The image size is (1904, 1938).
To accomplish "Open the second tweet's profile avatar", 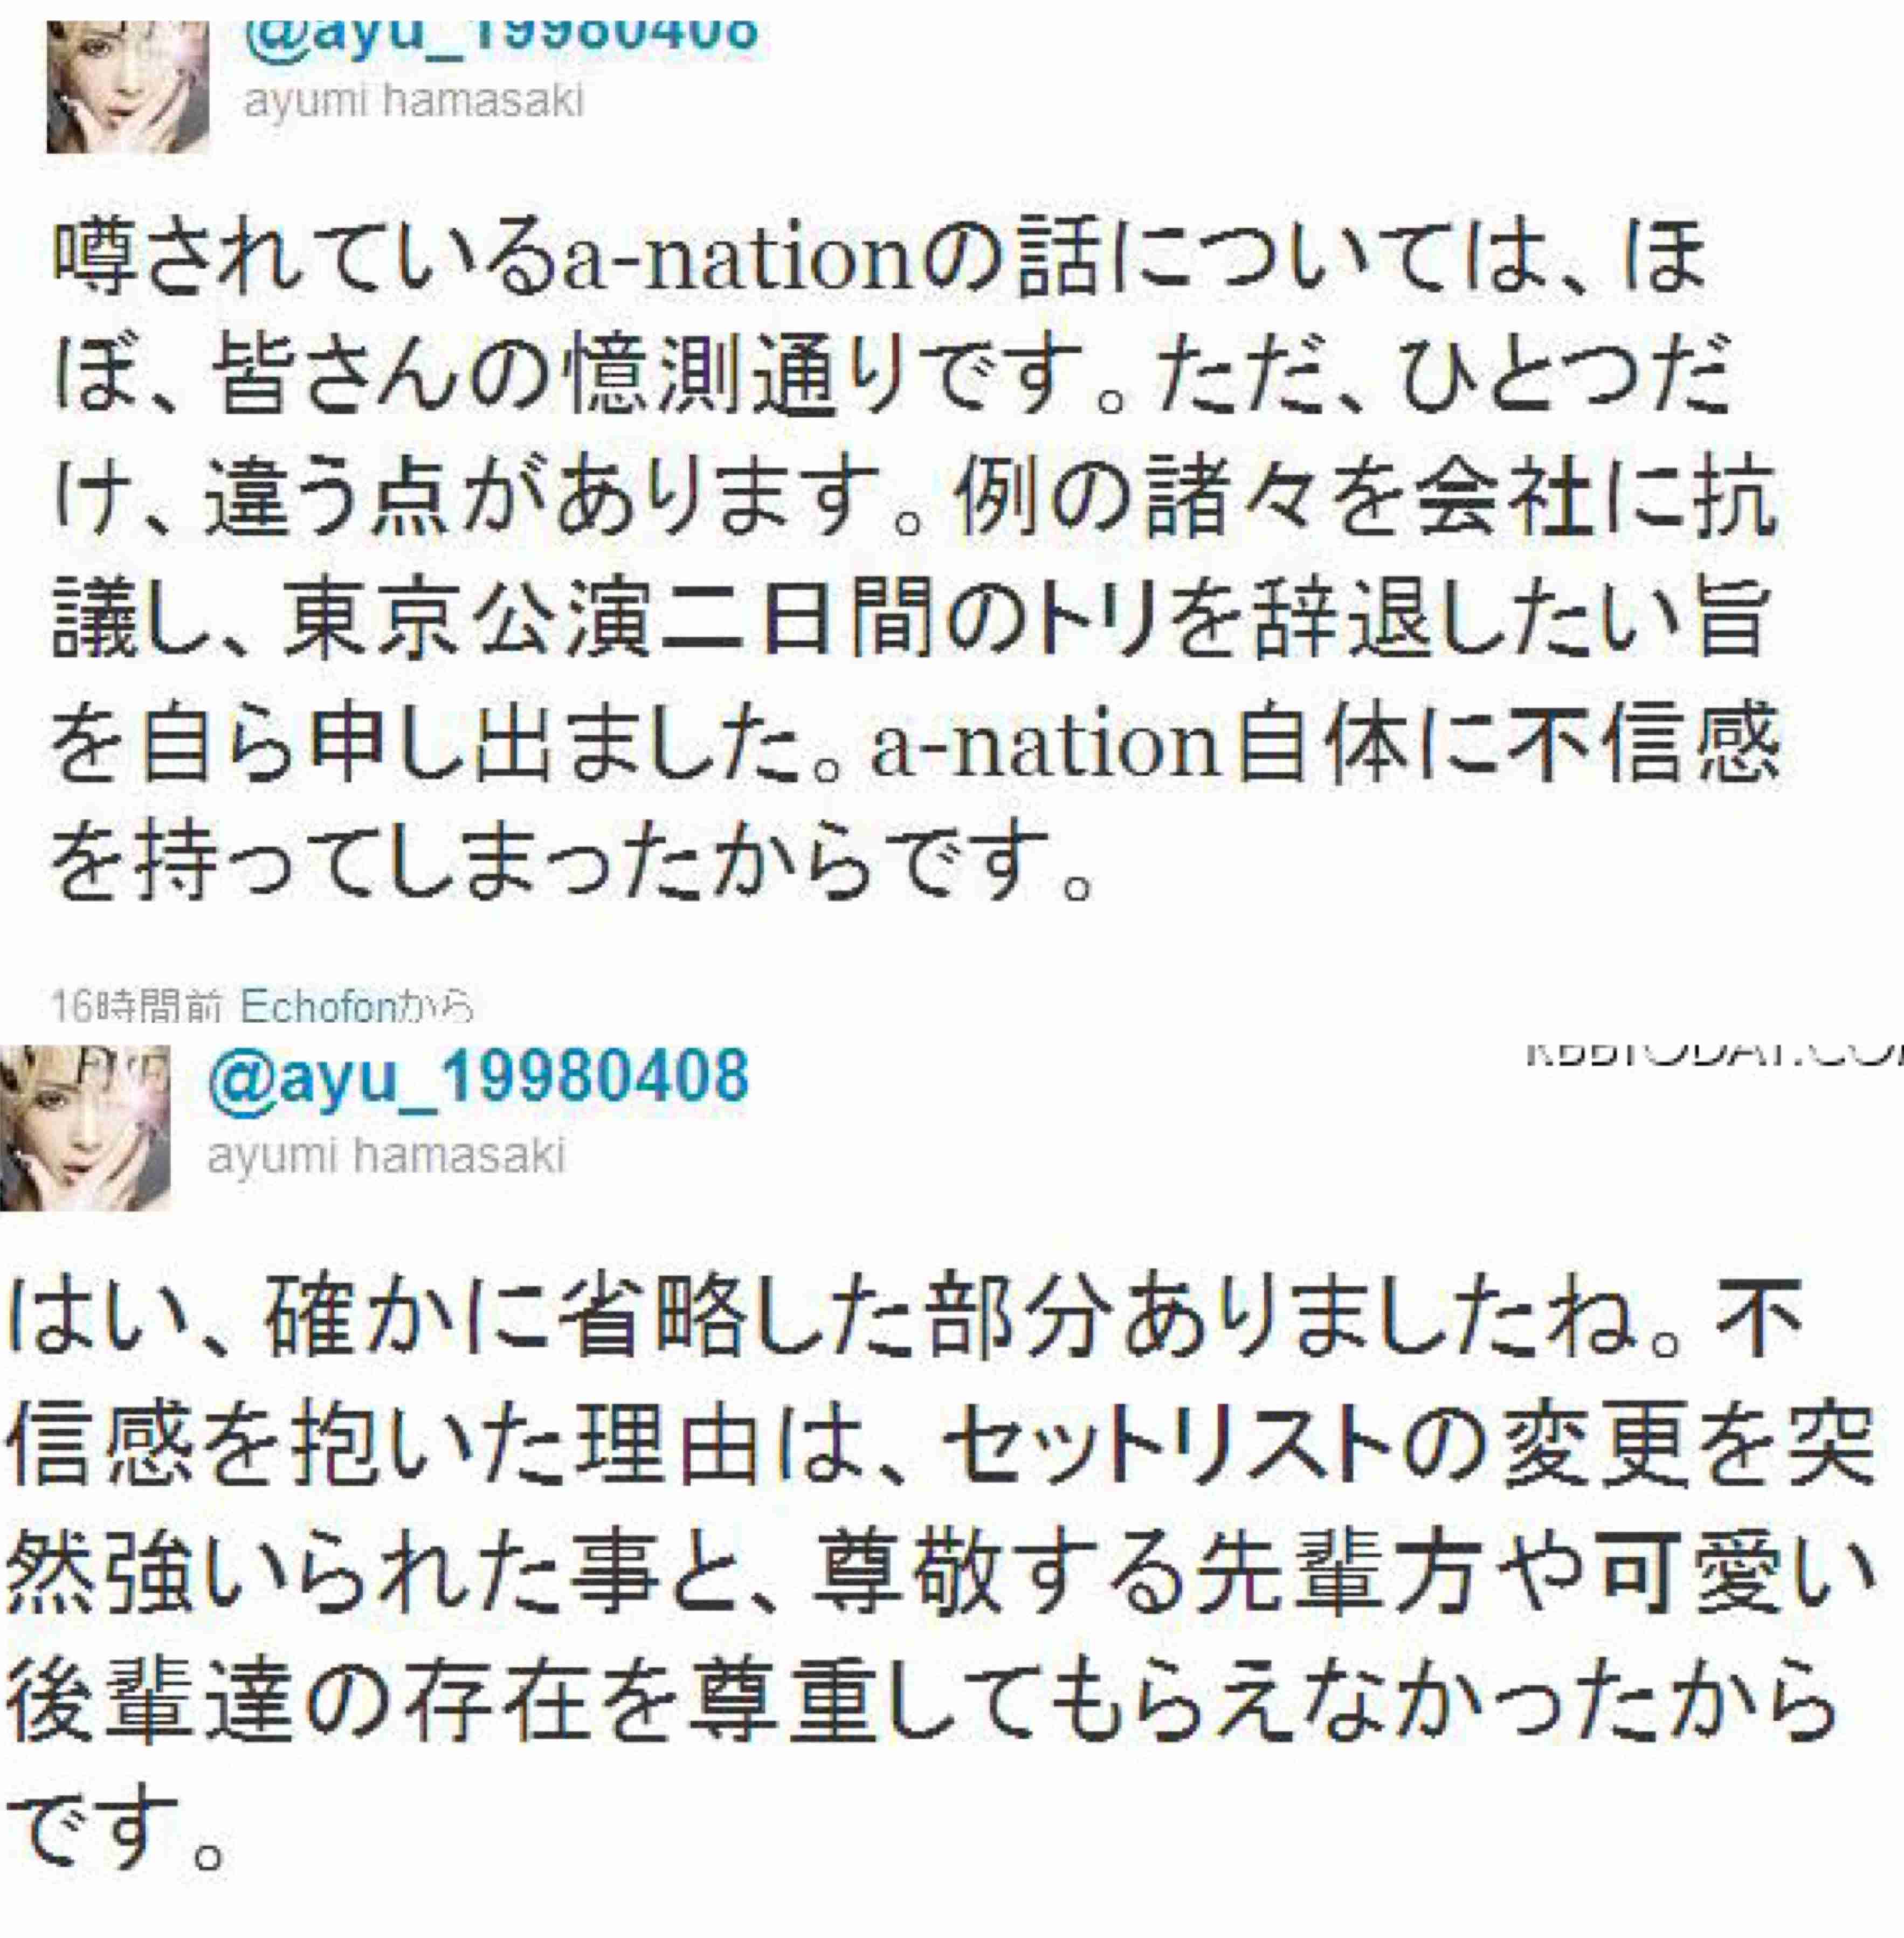I will tap(85, 1127).
